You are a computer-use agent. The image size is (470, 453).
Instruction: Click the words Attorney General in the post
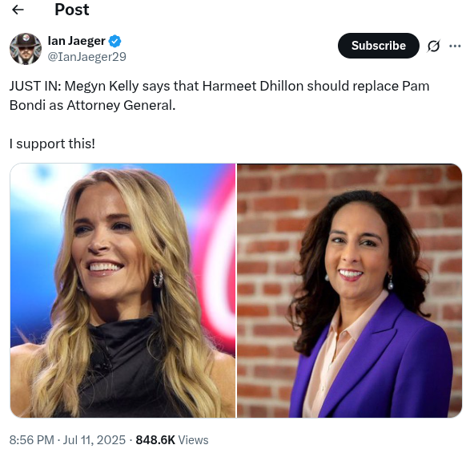[121, 105]
